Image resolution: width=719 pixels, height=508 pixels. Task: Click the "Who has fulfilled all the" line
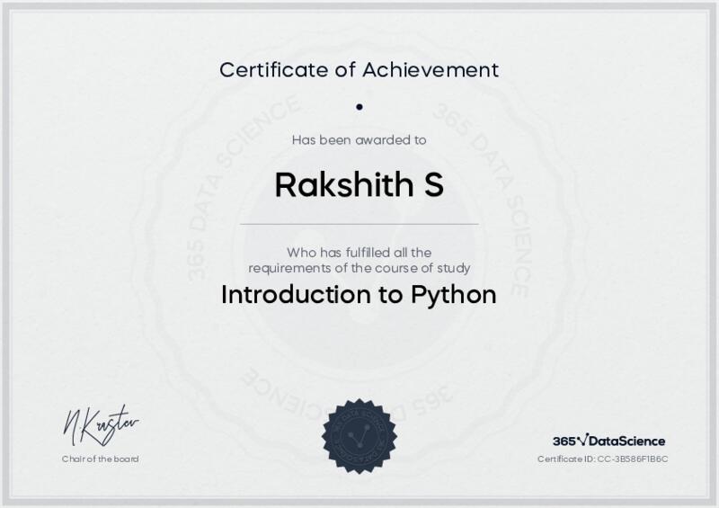pyautogui.click(x=359, y=253)
